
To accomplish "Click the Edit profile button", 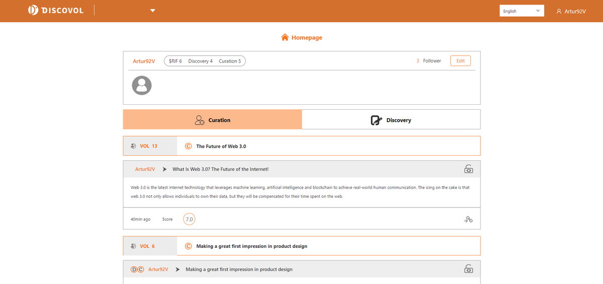I will click(x=460, y=61).
